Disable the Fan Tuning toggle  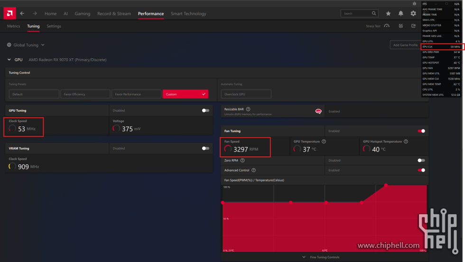pyautogui.click(x=421, y=131)
